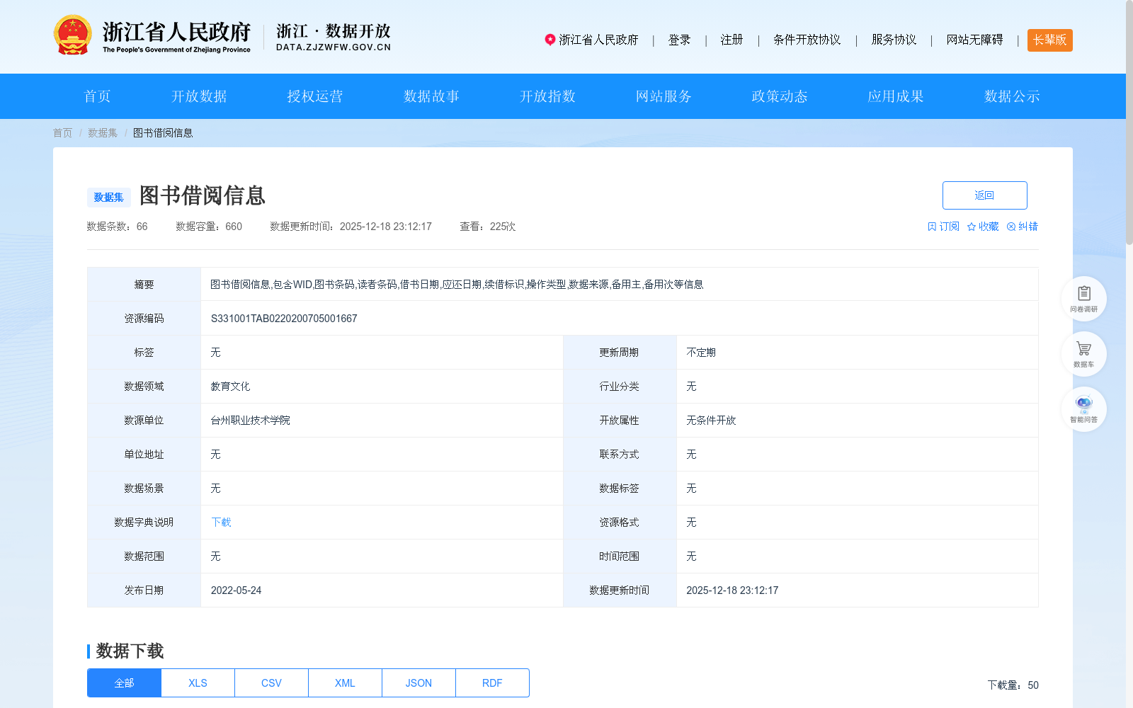This screenshot has height=708, width=1133.
Task: Click the 不定期 update cycle value
Action: (x=701, y=353)
